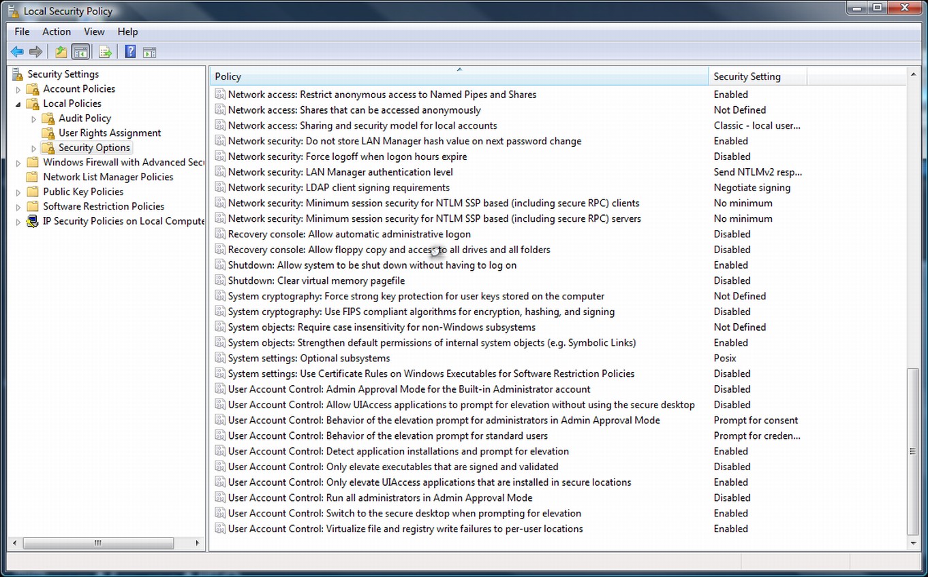Click the Back arrow toolbar icon
The image size is (928, 577).
(x=17, y=52)
